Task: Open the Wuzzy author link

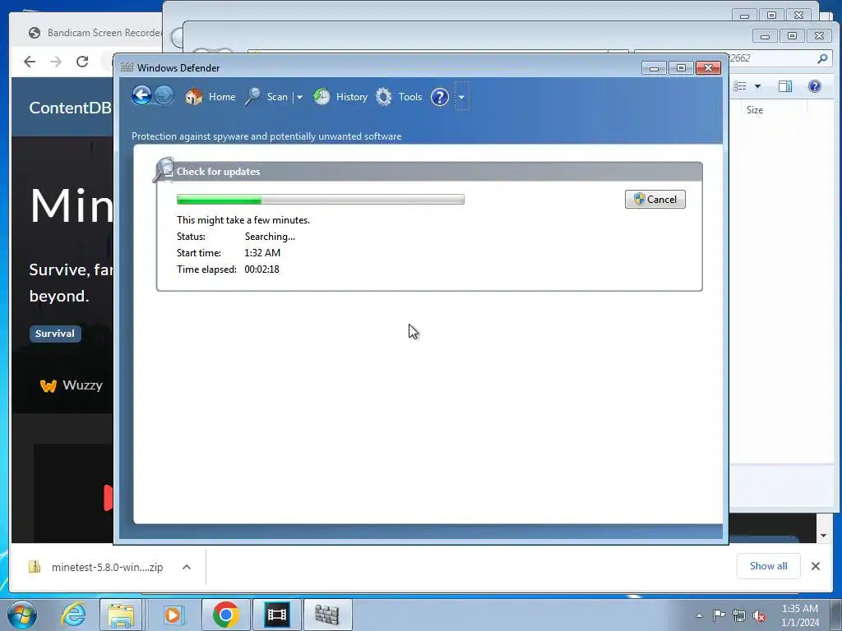Action: [x=72, y=385]
